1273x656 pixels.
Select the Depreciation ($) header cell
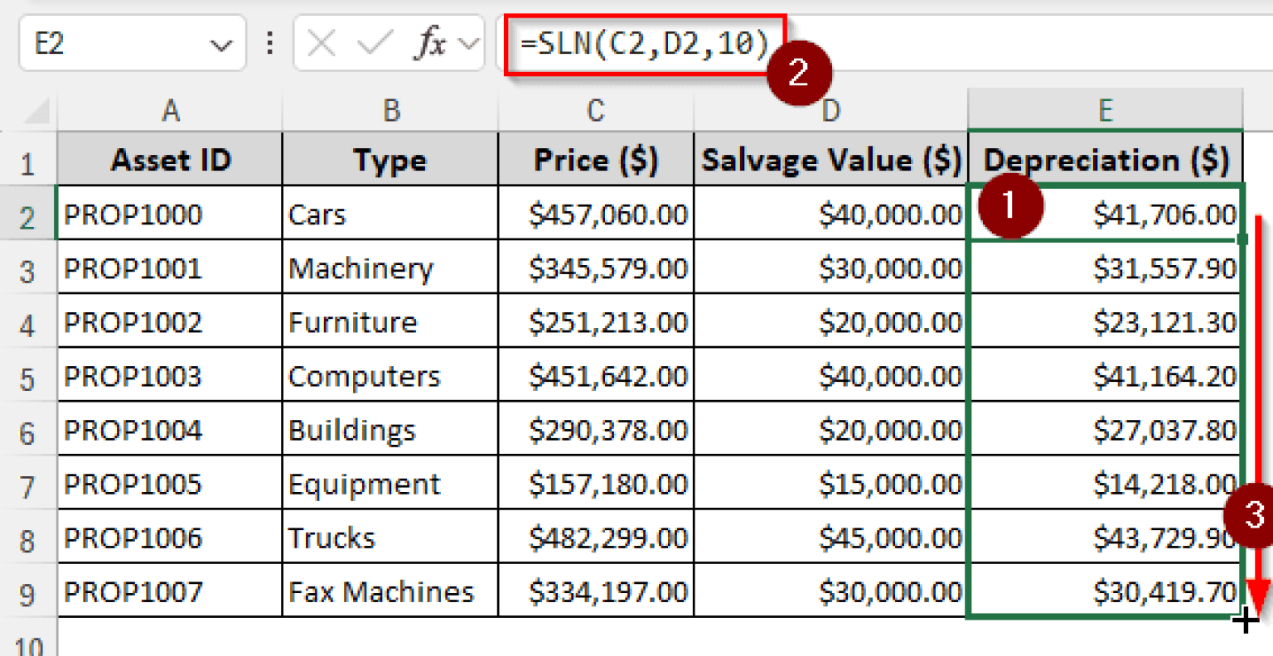click(1105, 159)
